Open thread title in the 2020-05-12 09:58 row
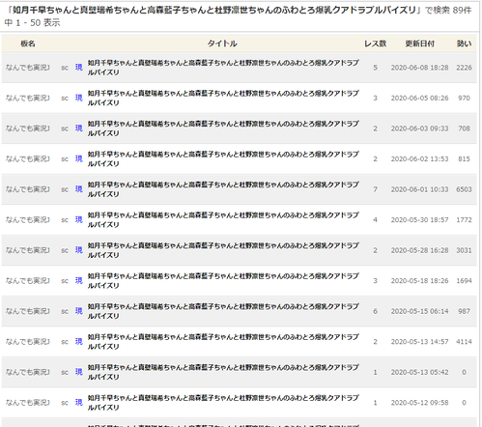Image resolution: width=482 pixels, height=427 pixels. click(x=223, y=402)
